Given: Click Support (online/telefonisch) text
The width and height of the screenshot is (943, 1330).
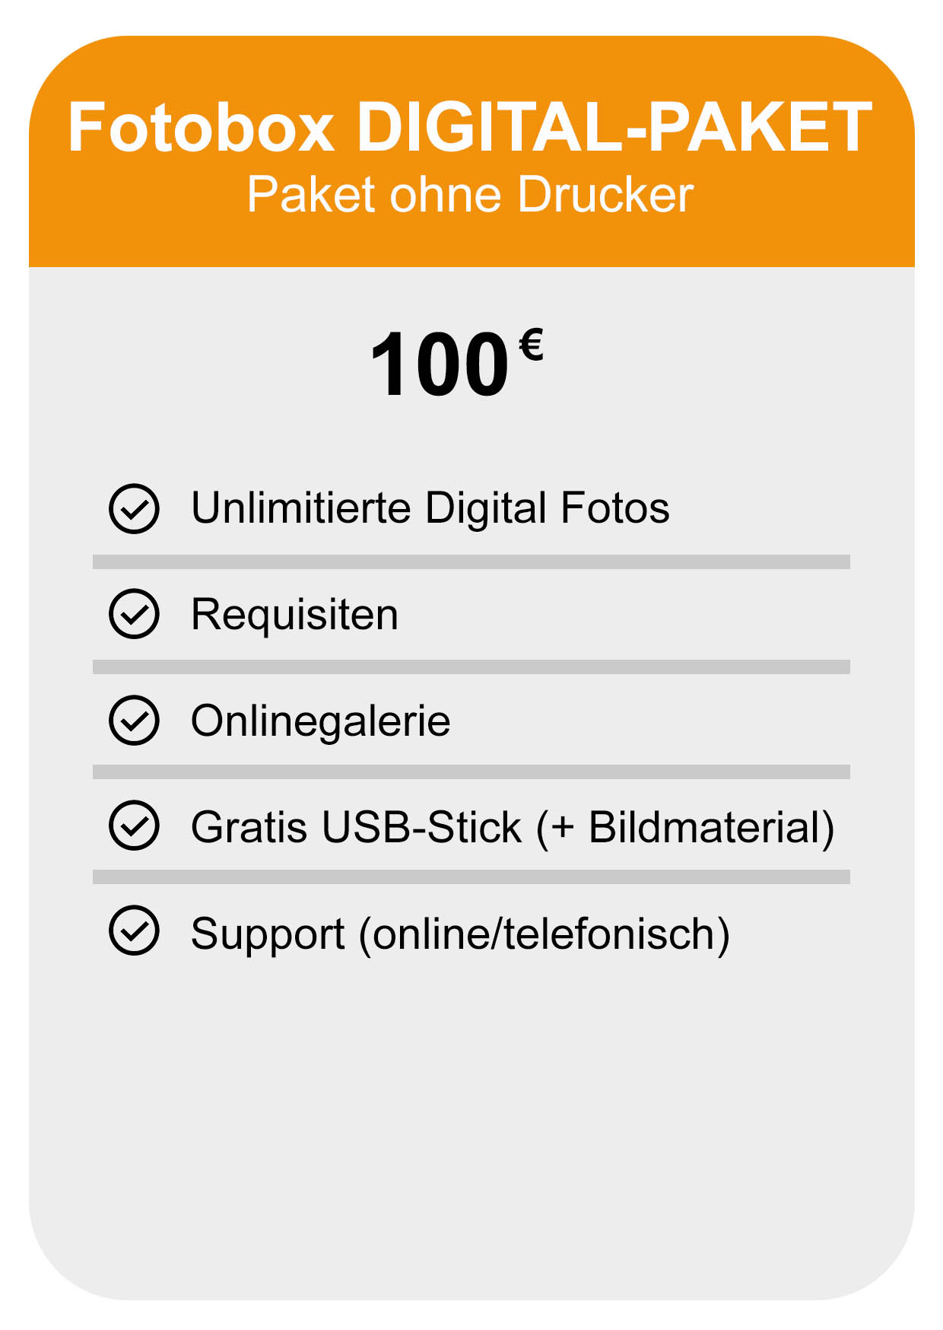Looking at the screenshot, I should tap(461, 934).
